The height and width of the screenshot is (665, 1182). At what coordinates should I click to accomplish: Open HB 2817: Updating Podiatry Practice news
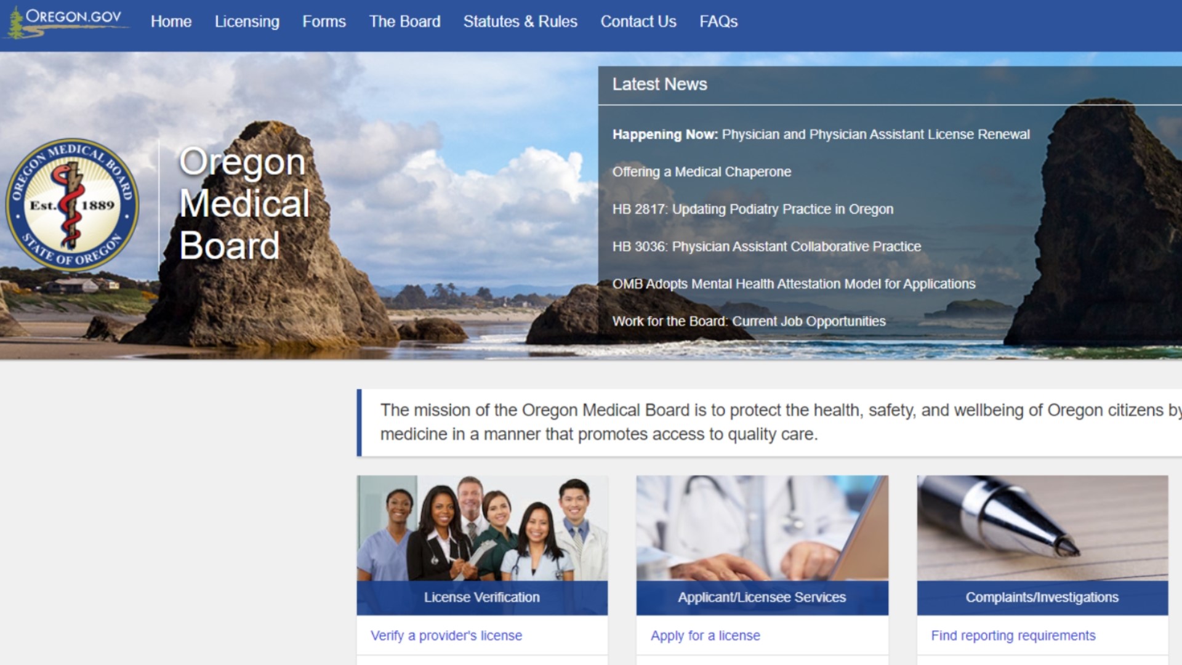point(752,209)
